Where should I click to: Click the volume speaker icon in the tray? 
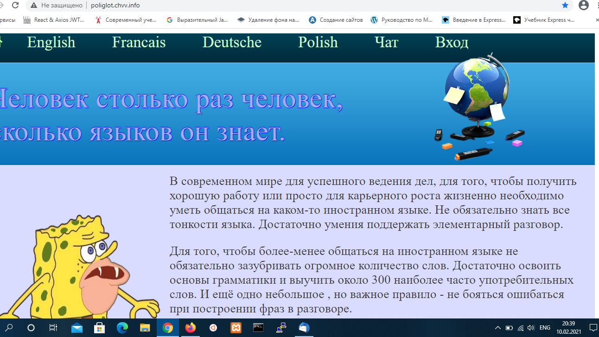(x=531, y=328)
